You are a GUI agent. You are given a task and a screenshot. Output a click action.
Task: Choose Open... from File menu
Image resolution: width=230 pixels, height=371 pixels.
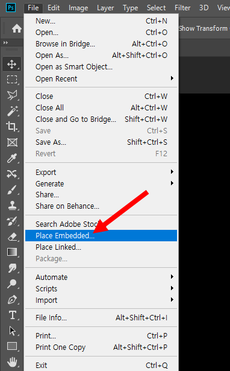click(x=101, y=33)
